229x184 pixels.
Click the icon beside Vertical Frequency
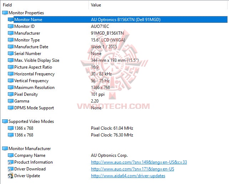click(x=11, y=81)
